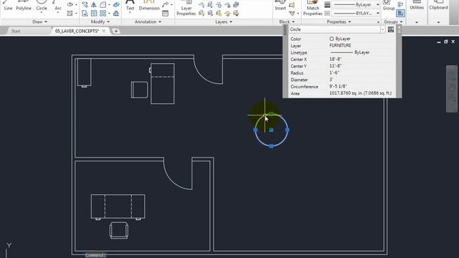Add a new drawing tab
Screen dimensions: 459x258
click(x=116, y=31)
